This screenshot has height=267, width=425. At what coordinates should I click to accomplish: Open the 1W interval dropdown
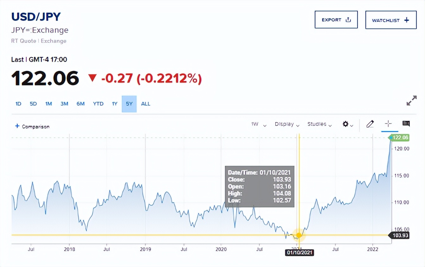pyautogui.click(x=259, y=124)
